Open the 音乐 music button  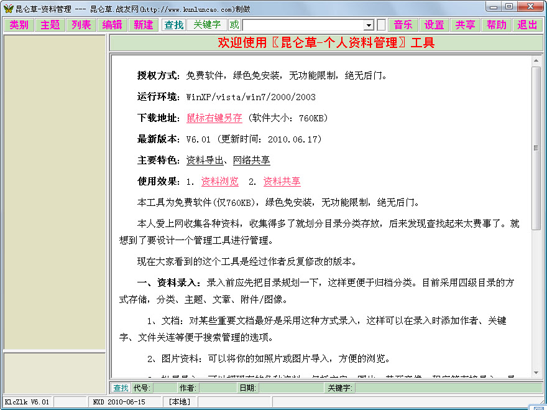click(x=403, y=25)
